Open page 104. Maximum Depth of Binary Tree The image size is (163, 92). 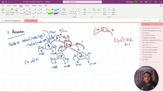coord(152,62)
